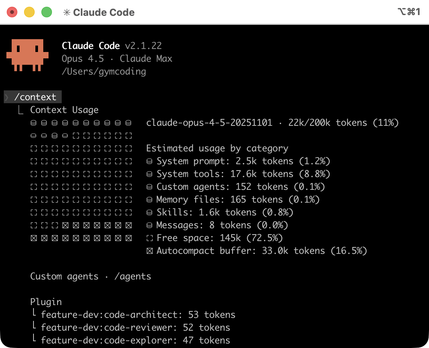The height and width of the screenshot is (348, 429).
Task: Select the feature-dev:code-explorer agent entry
Action: [135, 340]
